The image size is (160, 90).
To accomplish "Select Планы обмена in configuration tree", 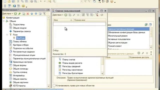I will coord(20,41).
